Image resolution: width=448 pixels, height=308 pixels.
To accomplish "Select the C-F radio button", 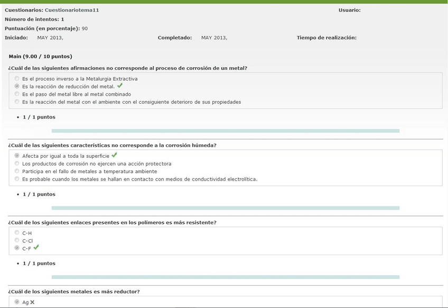I will [x=17, y=248].
